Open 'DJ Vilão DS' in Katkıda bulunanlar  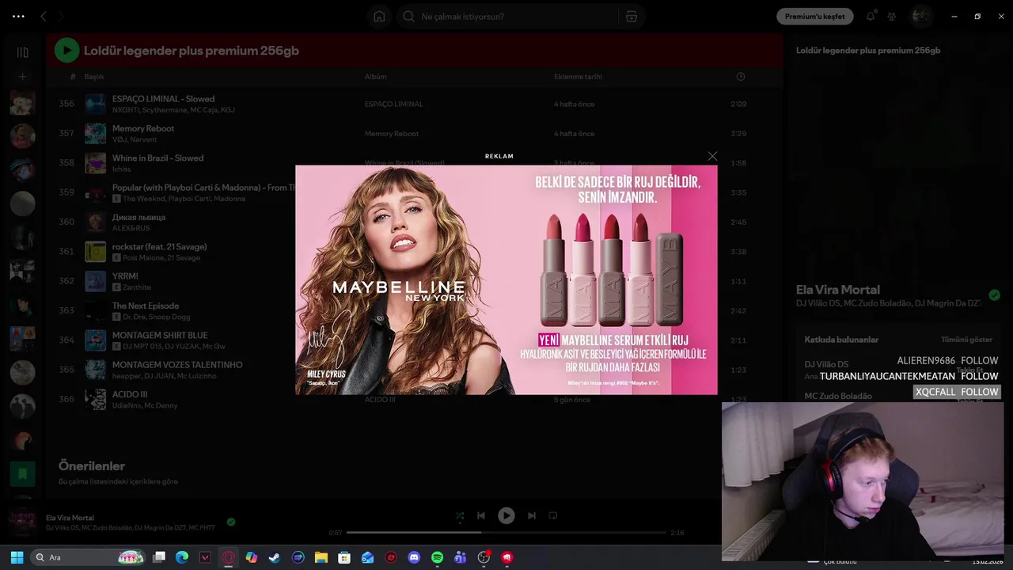826,364
